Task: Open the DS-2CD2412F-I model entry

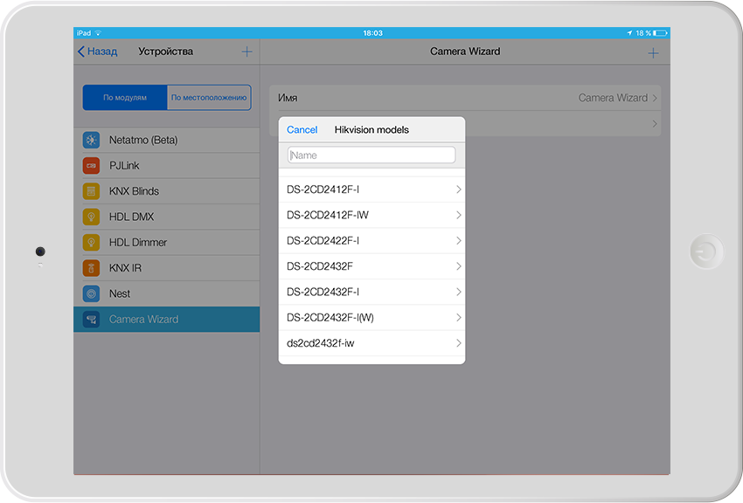Action: click(371, 189)
